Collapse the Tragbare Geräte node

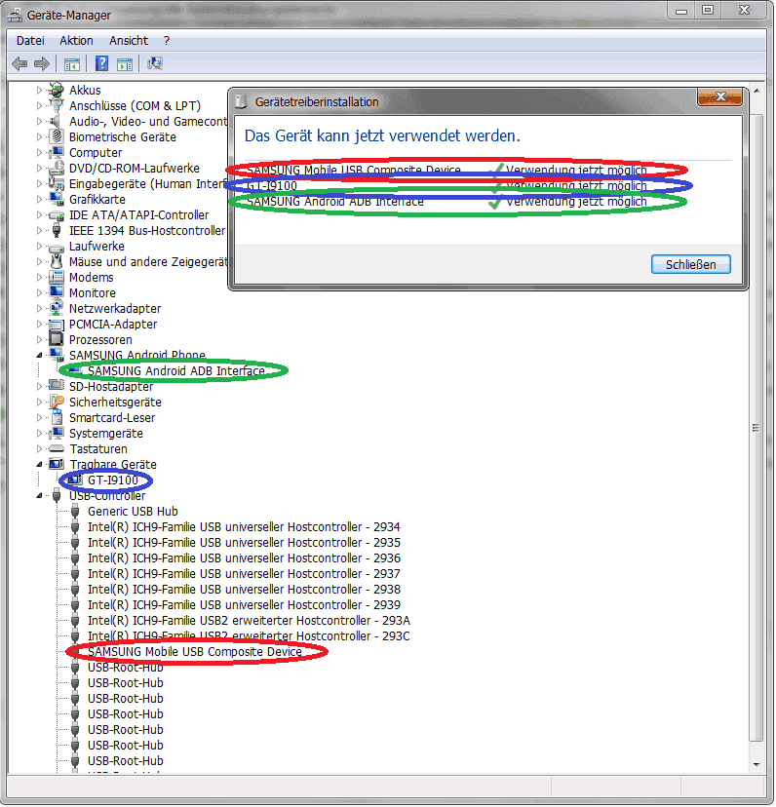click(x=39, y=464)
